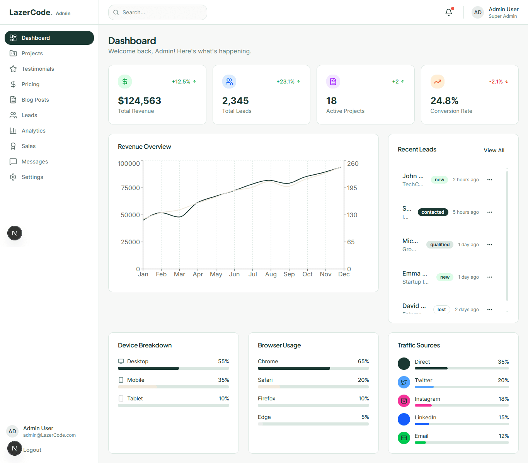Click the Total Revenue dollar icon

(x=124, y=82)
